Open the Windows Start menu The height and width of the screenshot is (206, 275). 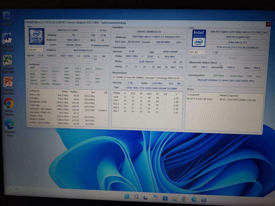point(127,197)
